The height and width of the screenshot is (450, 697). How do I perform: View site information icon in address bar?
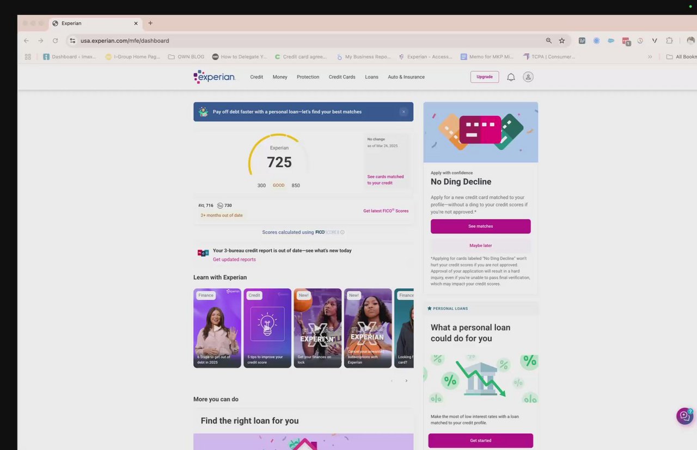pos(72,41)
